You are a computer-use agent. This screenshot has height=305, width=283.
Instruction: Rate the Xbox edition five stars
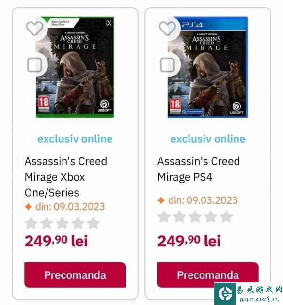tap(93, 223)
